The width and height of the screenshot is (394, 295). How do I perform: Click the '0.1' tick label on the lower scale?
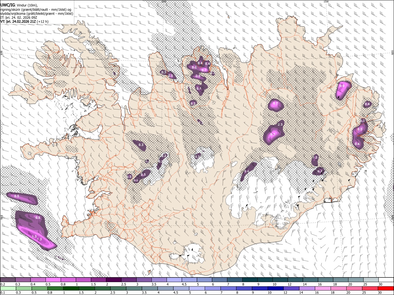(2, 293)
